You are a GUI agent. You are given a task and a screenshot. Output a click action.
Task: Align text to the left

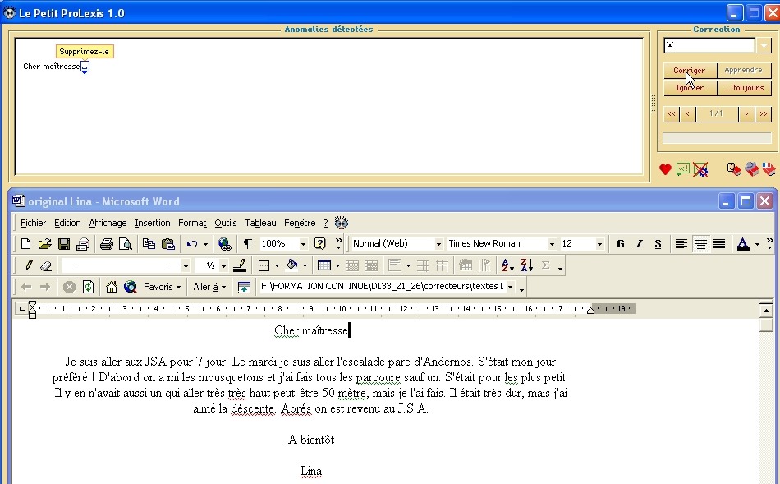click(681, 243)
